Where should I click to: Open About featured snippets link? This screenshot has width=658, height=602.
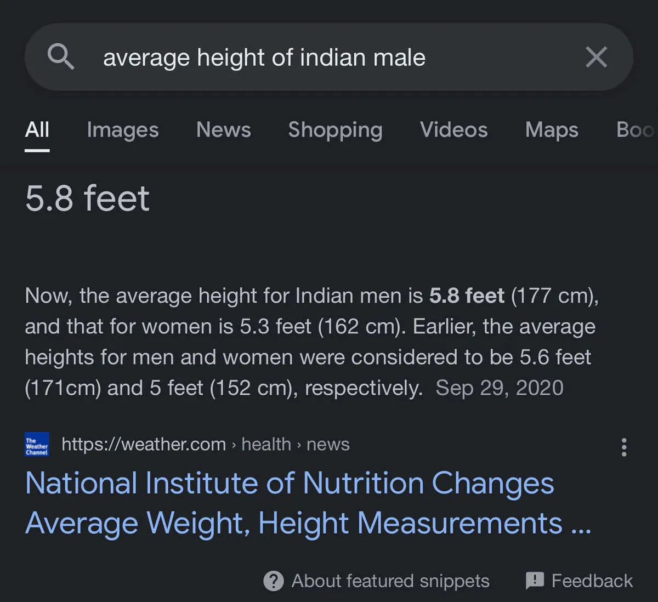click(x=390, y=581)
